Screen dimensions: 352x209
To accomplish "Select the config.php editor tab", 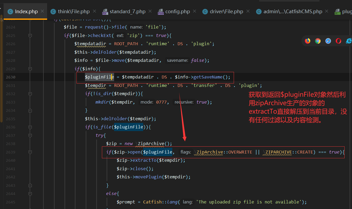I will coord(178,12).
